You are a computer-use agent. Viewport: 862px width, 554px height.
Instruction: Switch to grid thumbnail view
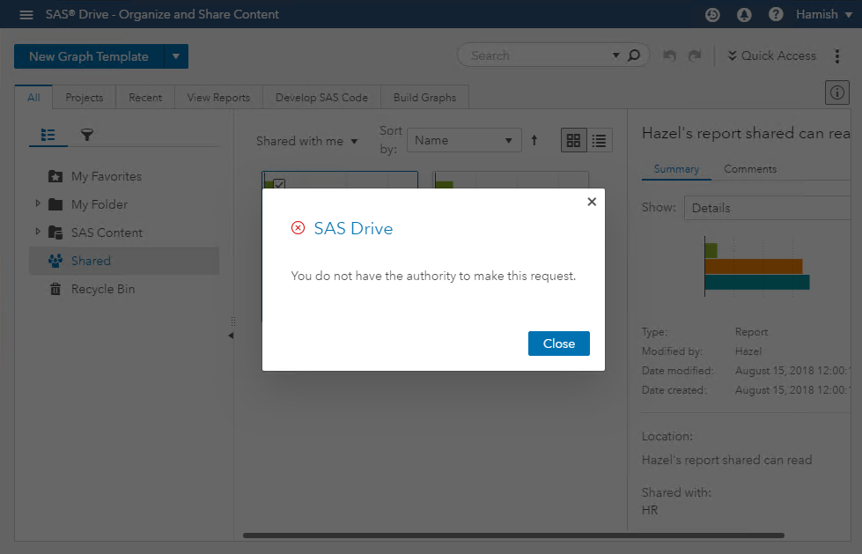[x=573, y=140]
